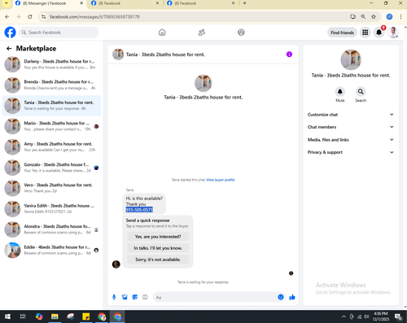The image size is (407, 323).
Task: Search in conversation magnifier icon
Action: point(361,92)
